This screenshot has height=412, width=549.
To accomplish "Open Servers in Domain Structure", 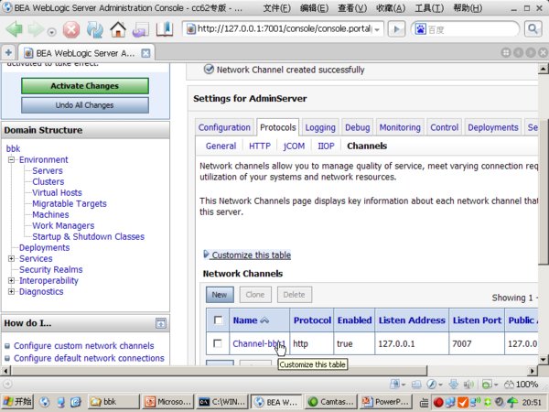I will click(48, 170).
